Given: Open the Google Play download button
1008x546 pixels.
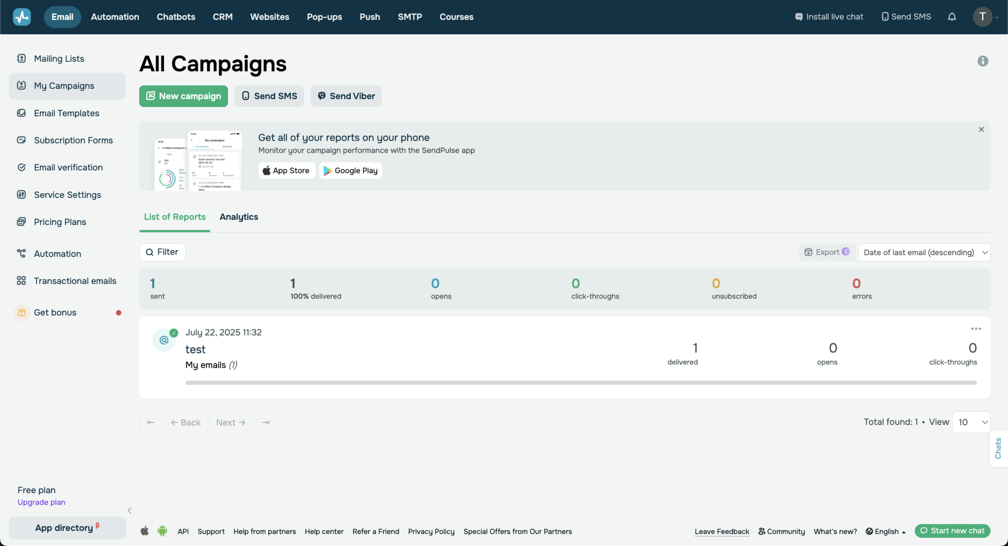Looking at the screenshot, I should [350, 171].
